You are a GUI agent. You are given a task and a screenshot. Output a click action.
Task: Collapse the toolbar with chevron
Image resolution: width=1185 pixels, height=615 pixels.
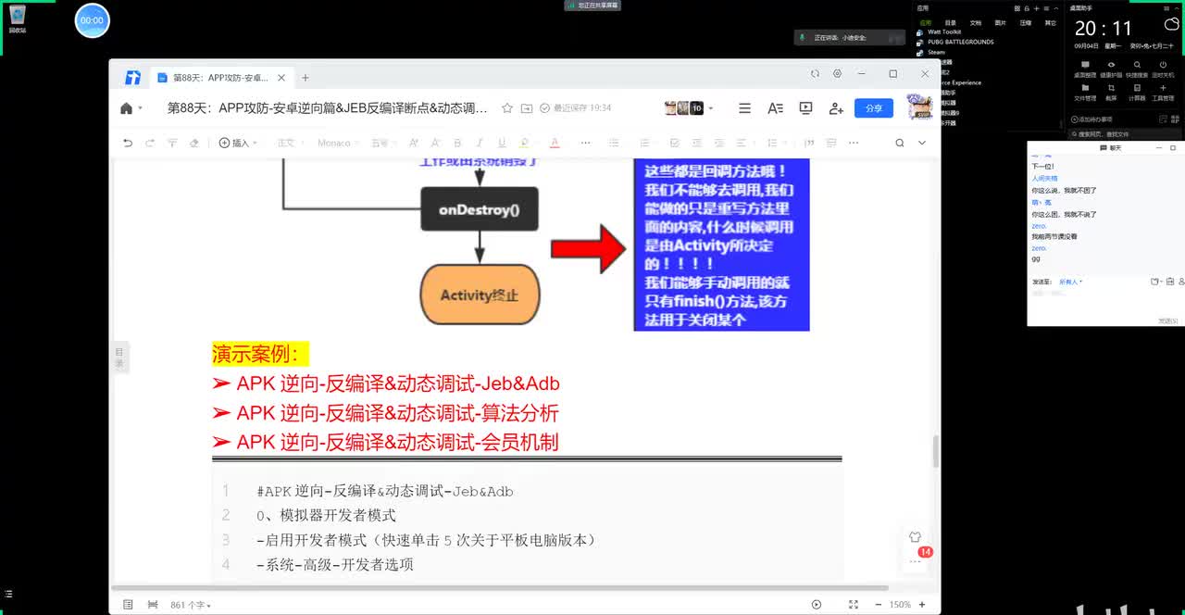[922, 143]
